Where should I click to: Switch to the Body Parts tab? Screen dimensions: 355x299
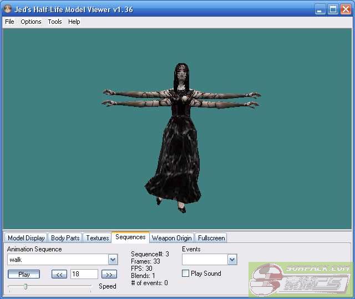coord(65,238)
